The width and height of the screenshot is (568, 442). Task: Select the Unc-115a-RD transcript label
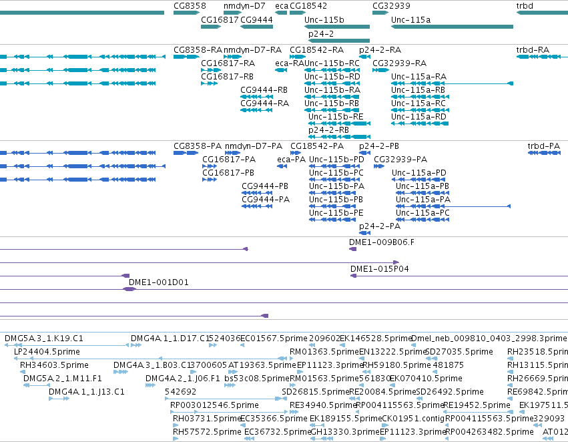[418, 117]
